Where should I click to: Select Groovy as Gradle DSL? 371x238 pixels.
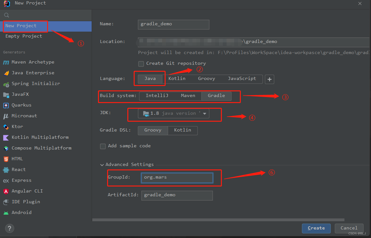tap(153, 130)
